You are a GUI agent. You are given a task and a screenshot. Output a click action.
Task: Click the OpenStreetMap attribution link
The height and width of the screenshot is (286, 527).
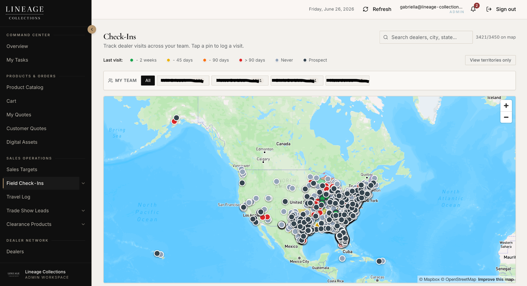458,279
